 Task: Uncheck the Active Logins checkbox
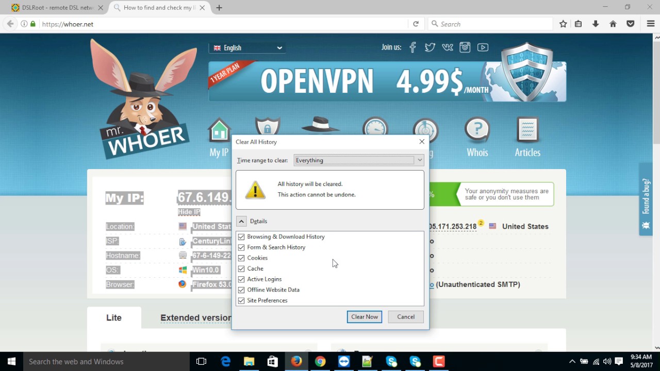pos(241,279)
